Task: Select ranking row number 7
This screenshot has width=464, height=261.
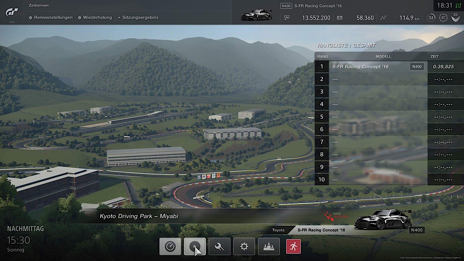Action: (x=389, y=142)
